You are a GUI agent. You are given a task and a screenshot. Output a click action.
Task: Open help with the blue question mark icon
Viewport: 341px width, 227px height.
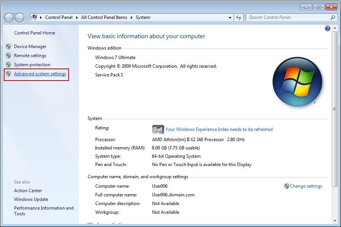[x=328, y=28]
